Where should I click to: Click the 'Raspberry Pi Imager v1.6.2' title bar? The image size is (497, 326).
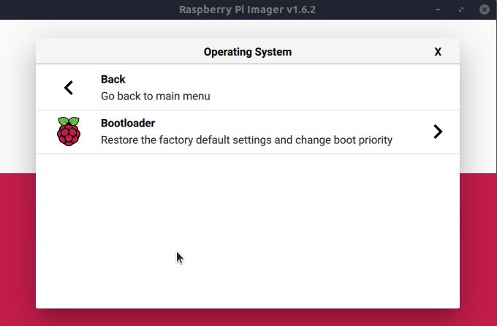point(248,10)
